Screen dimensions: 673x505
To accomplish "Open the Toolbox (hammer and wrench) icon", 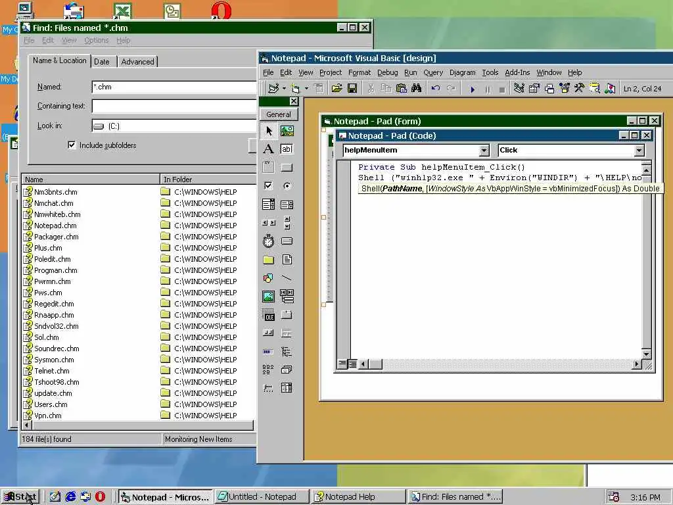I will point(580,89).
